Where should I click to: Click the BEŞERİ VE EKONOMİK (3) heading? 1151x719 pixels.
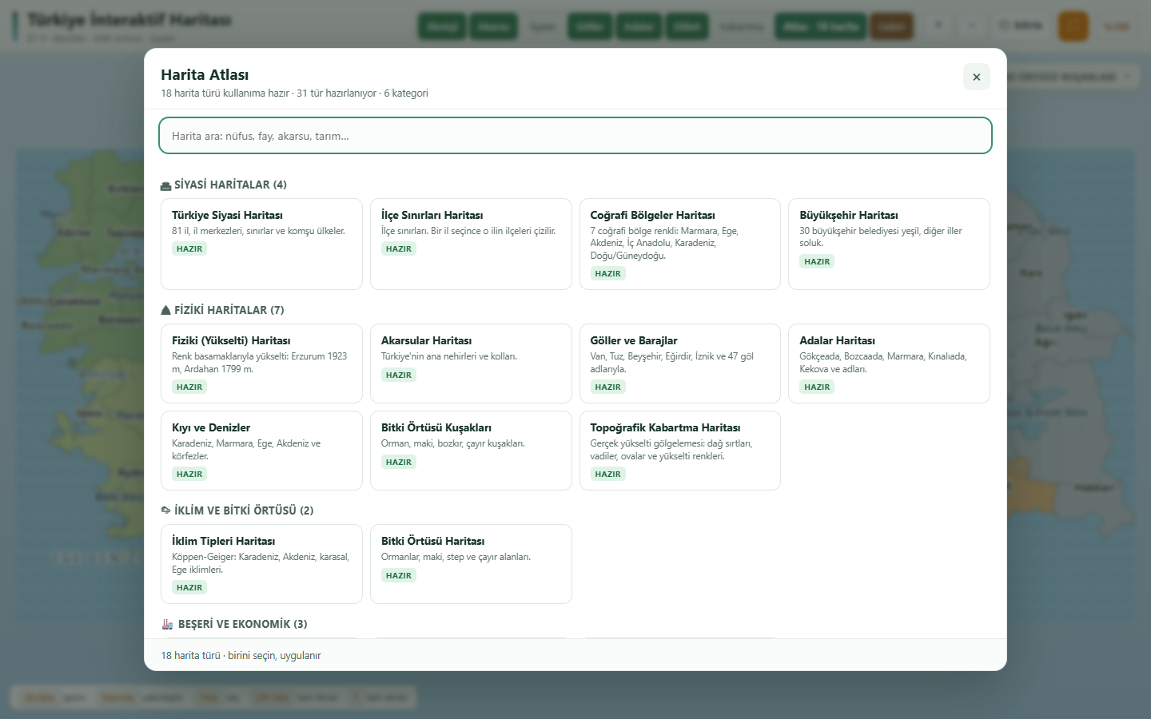coord(242,624)
